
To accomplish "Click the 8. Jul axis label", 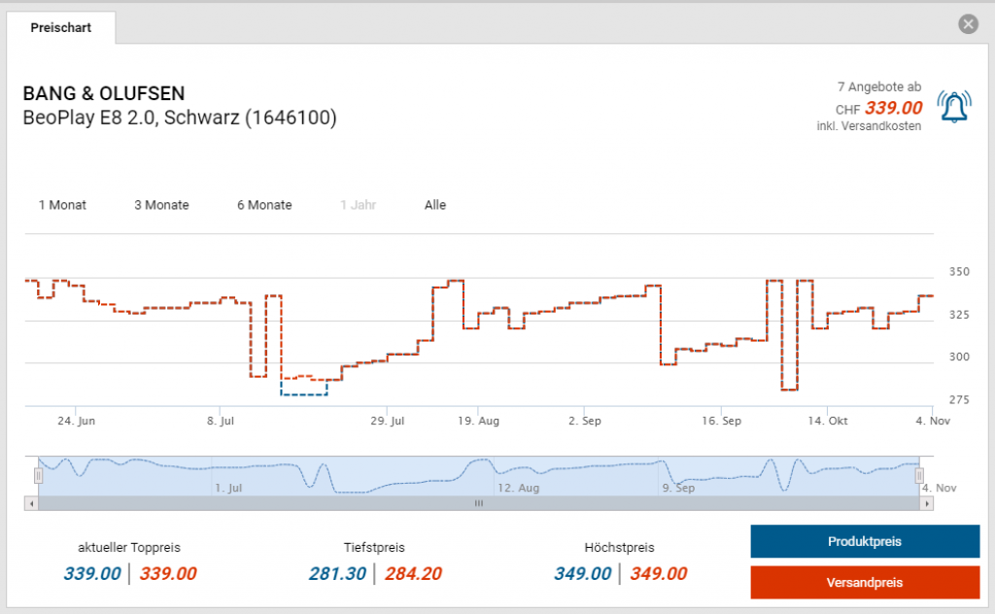I will tap(221, 421).
